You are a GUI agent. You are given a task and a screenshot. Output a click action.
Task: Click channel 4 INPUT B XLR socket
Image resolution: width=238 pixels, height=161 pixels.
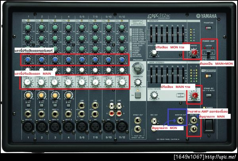69,127
